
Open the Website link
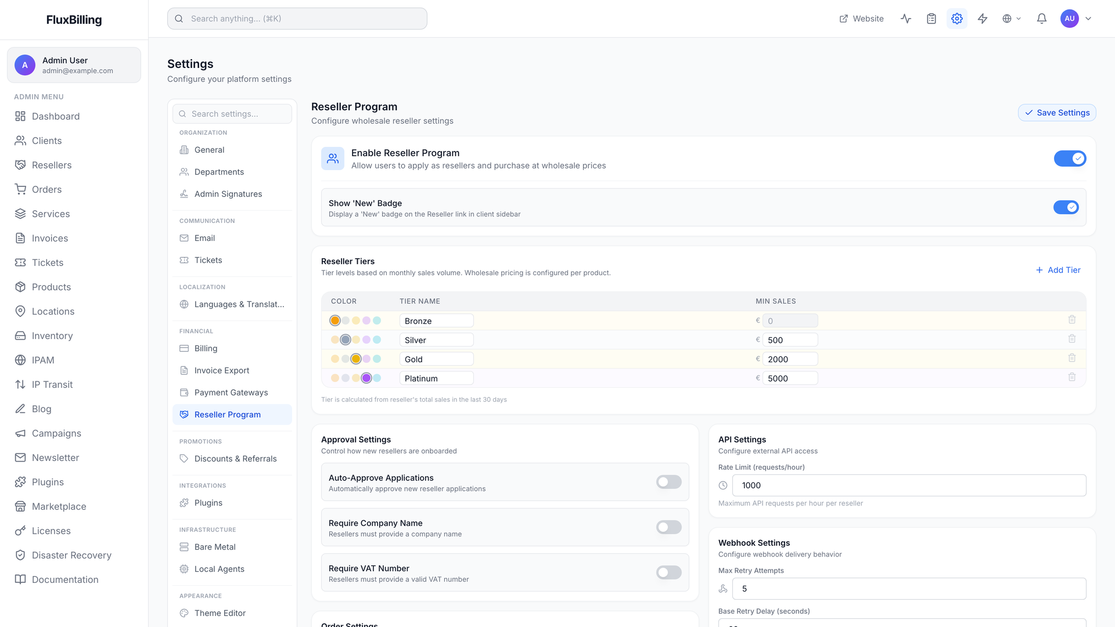click(862, 19)
